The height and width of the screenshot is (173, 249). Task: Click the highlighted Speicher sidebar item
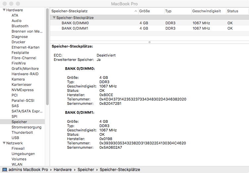coord(23,122)
